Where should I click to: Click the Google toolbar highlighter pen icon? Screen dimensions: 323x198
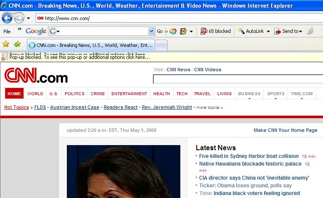pyautogui.click(x=310, y=31)
